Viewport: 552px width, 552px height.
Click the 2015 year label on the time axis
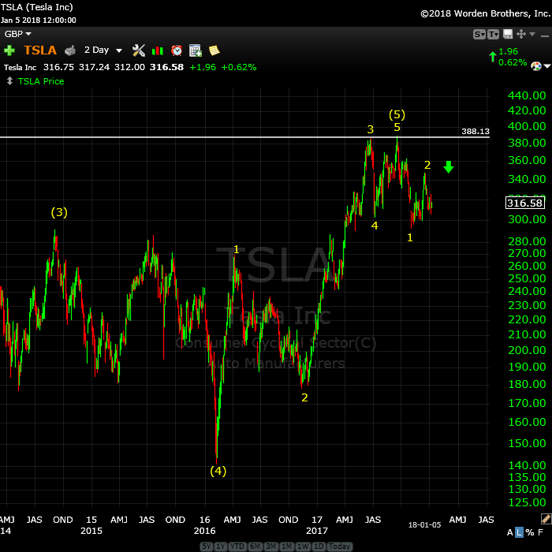click(91, 531)
